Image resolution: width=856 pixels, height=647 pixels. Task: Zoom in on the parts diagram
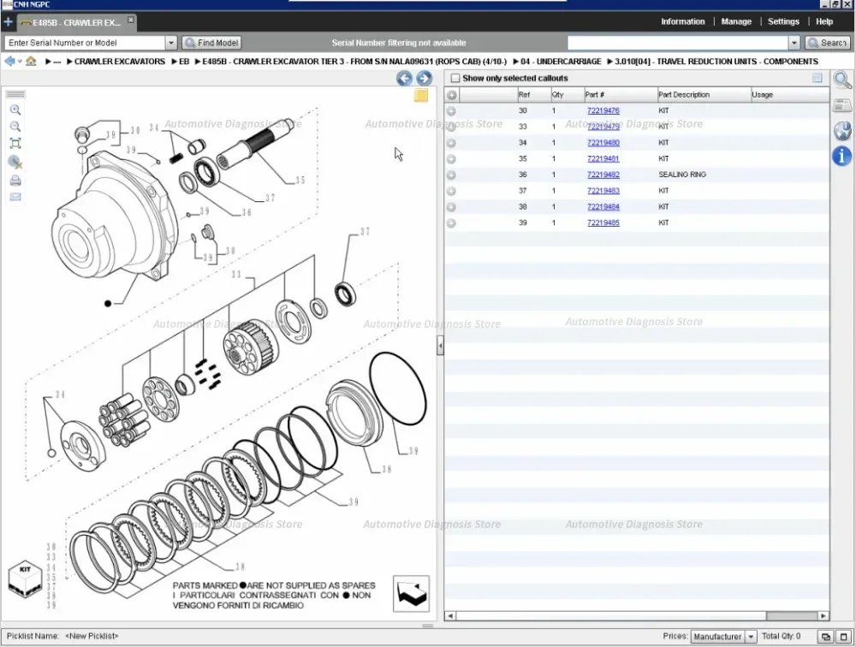point(15,110)
